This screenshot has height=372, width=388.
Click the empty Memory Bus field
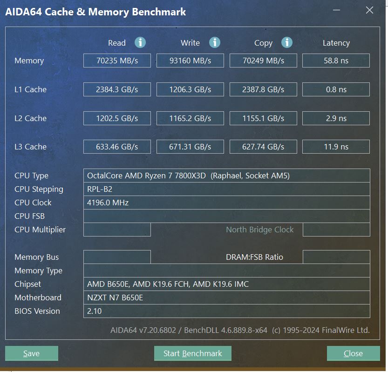(x=117, y=257)
